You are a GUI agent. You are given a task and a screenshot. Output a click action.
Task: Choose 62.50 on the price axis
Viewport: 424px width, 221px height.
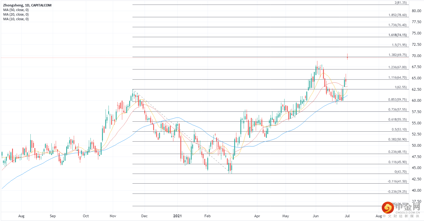[416, 89]
